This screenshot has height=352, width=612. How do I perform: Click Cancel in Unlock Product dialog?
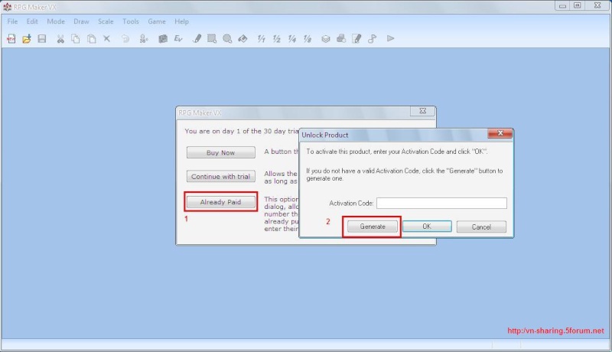point(481,227)
